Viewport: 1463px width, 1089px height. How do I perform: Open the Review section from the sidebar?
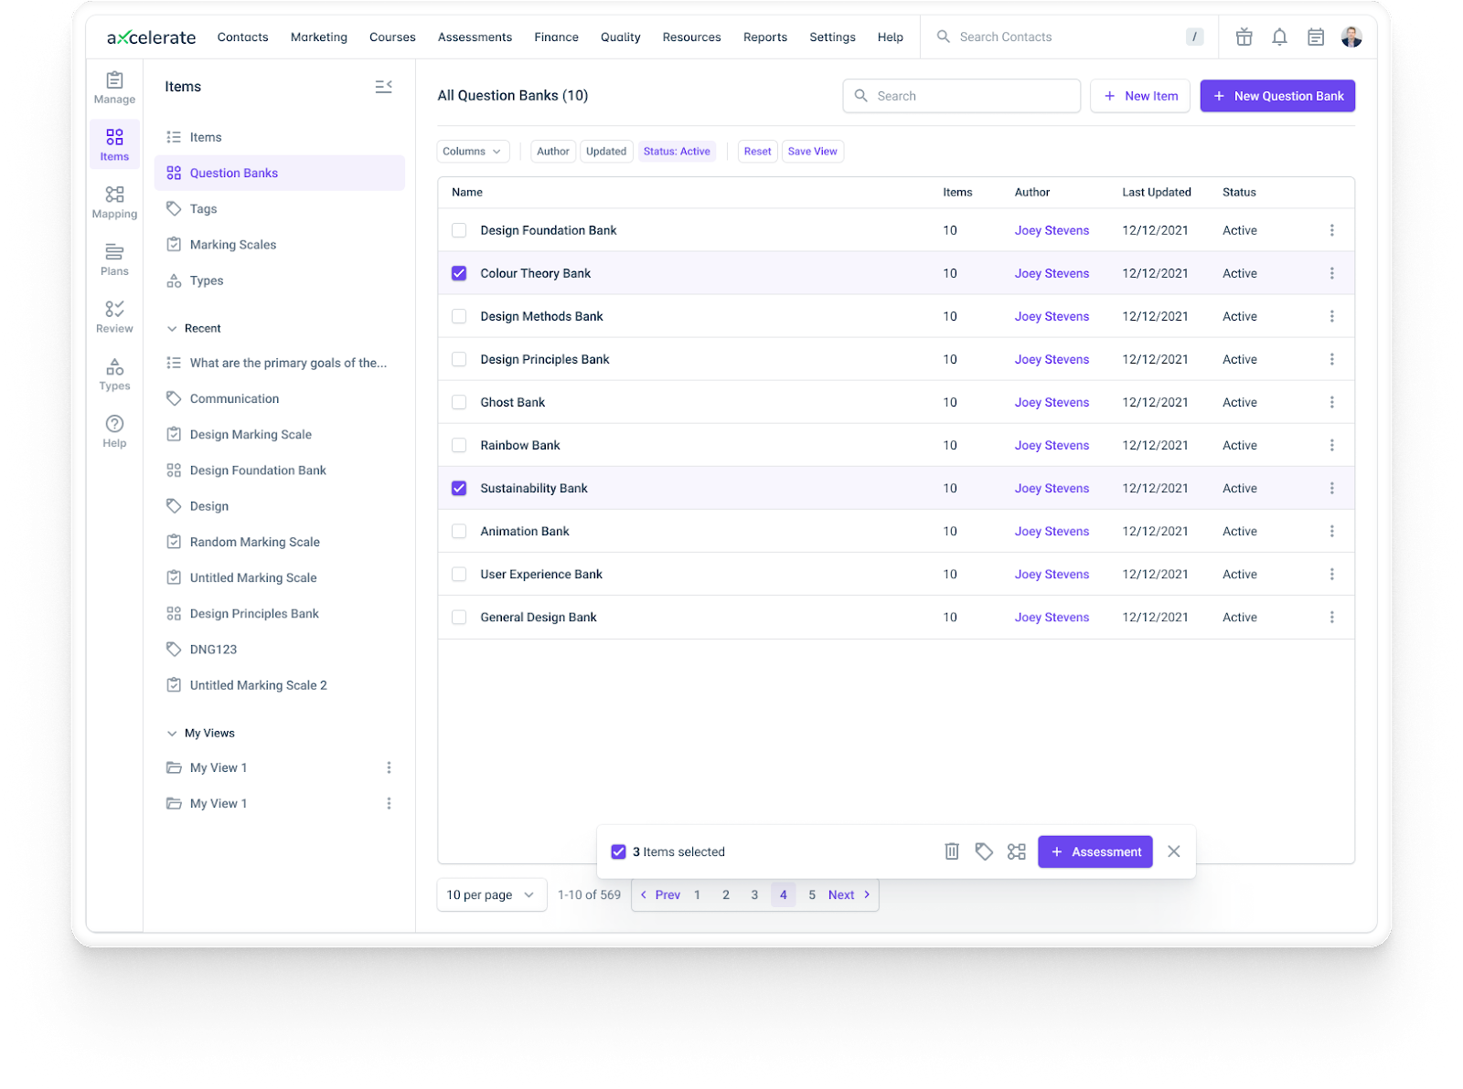coord(114,317)
